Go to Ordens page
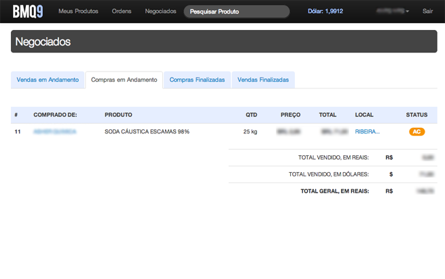Viewport: 445px width, 279px height. coord(122,12)
